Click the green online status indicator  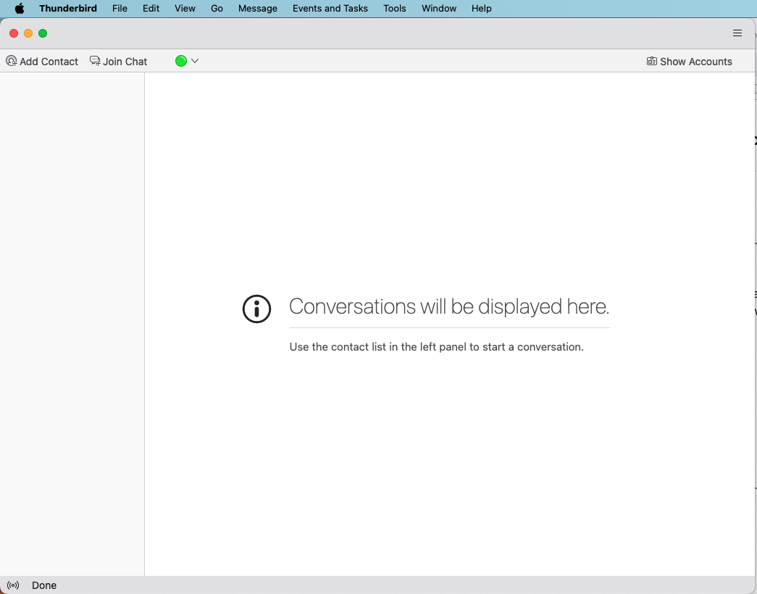pyautogui.click(x=181, y=61)
